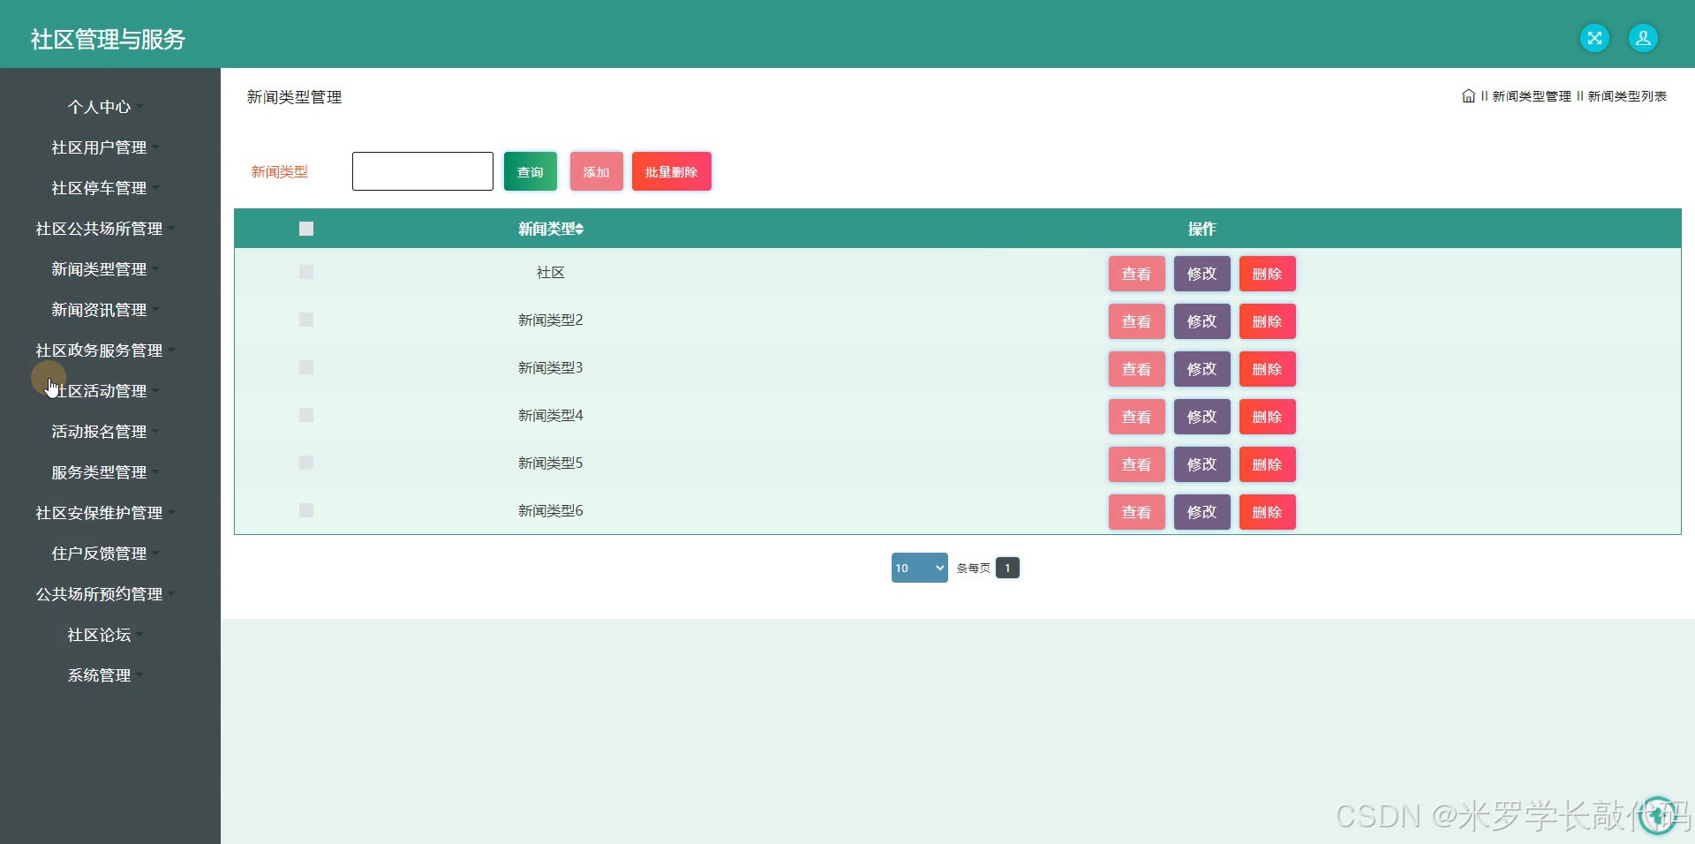Focus the 新闻类型 search input field
Viewport: 1695px width, 844px height.
[423, 171]
